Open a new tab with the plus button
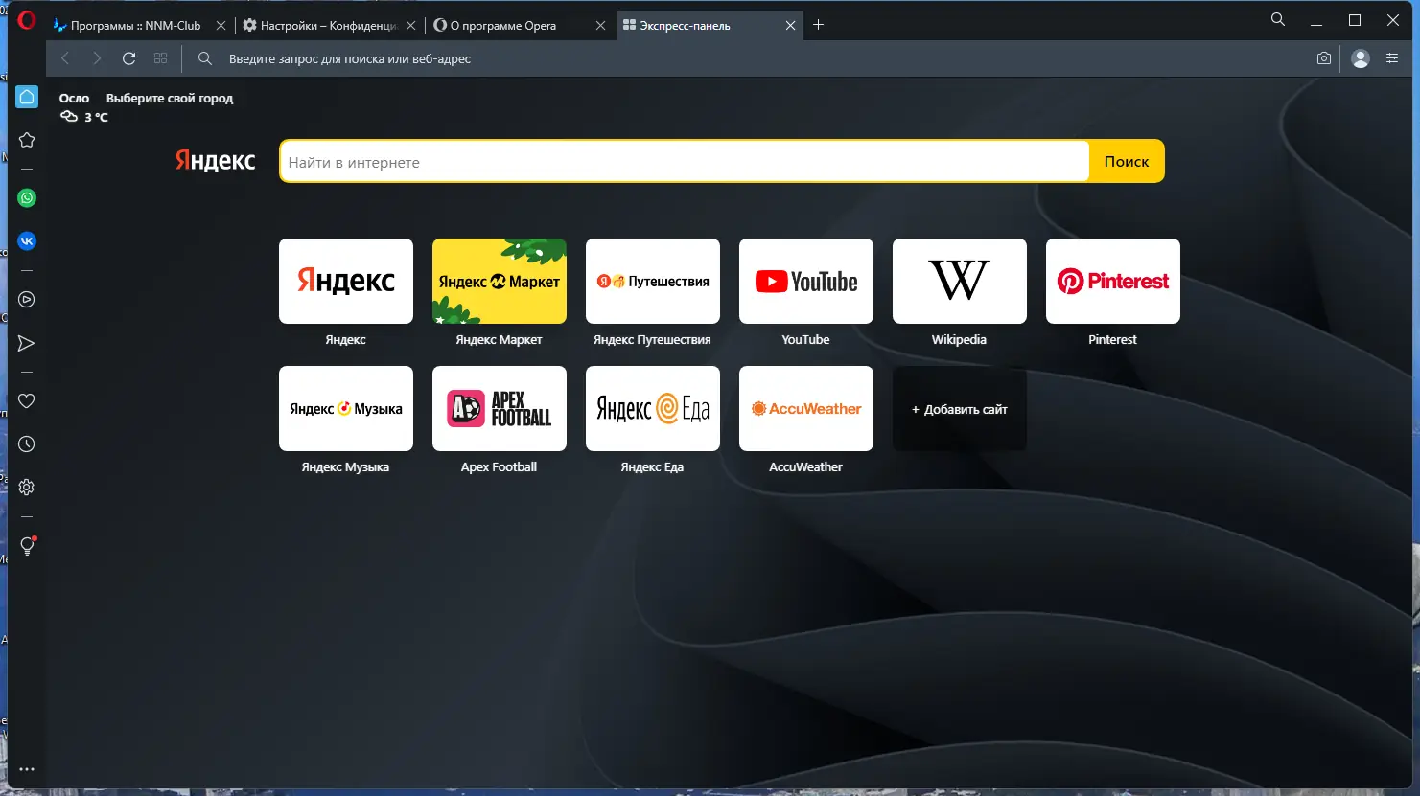 pyautogui.click(x=818, y=25)
